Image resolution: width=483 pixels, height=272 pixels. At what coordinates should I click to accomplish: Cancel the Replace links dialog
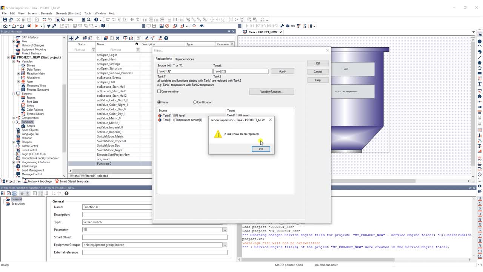[x=318, y=71]
